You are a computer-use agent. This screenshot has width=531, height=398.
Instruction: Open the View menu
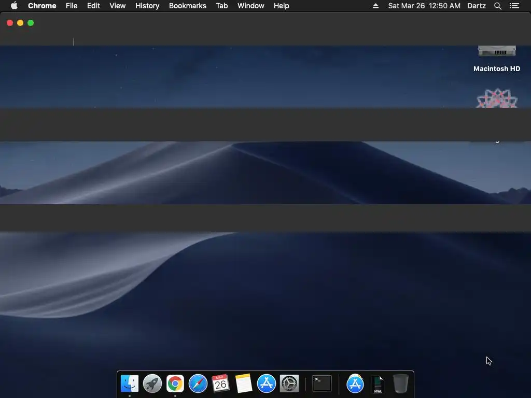tap(118, 6)
